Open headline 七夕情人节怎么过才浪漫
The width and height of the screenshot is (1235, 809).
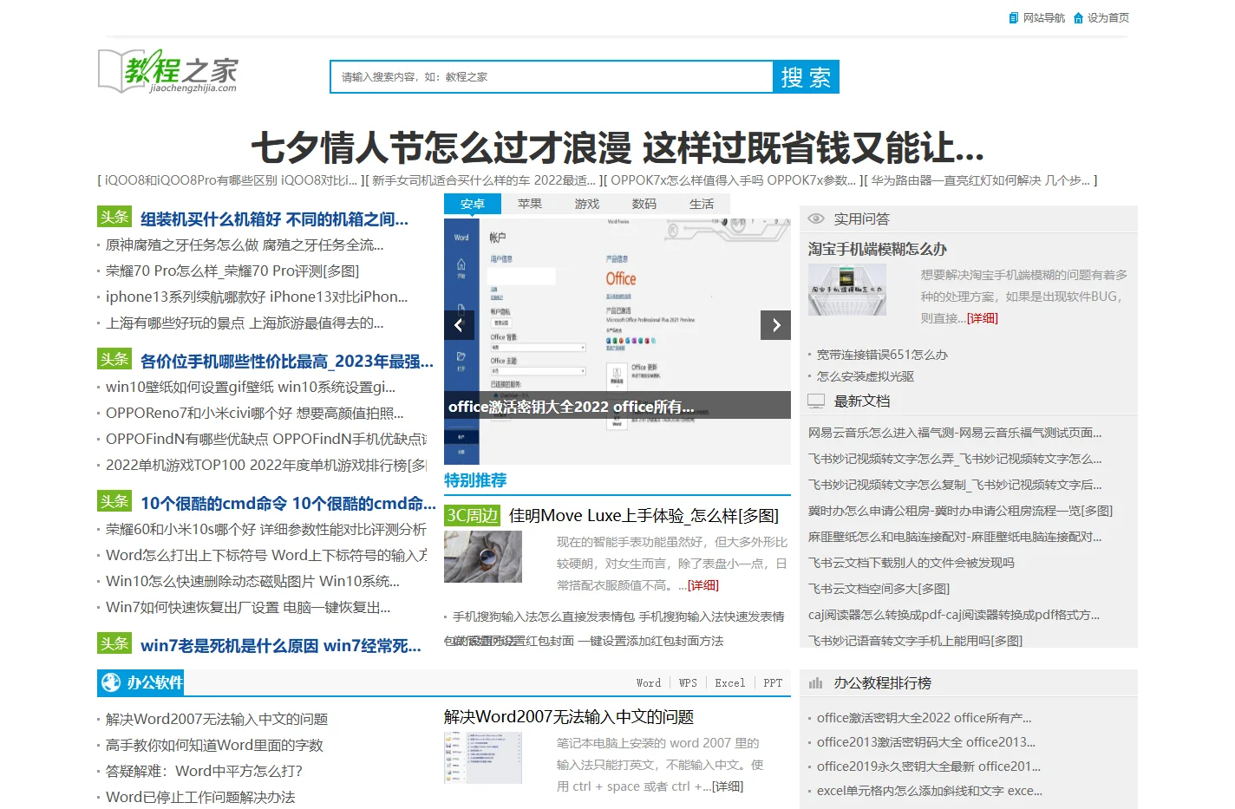pos(617,148)
